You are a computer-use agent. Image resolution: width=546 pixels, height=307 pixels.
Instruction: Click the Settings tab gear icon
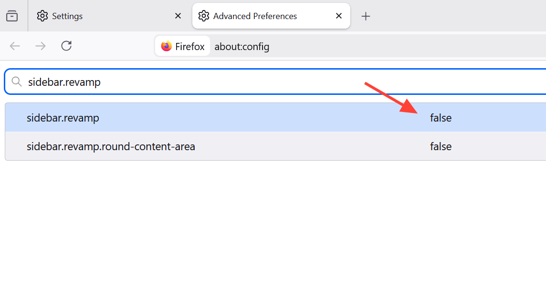[42, 16]
